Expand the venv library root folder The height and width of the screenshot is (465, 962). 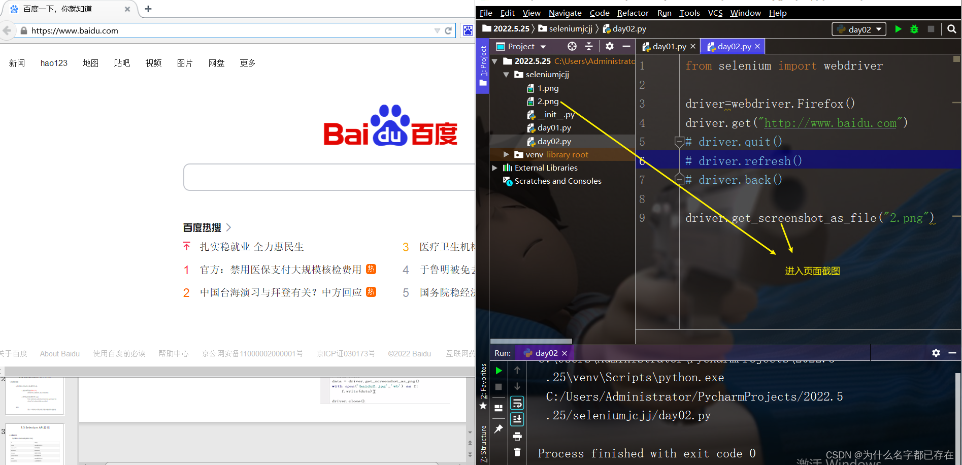pyautogui.click(x=506, y=154)
